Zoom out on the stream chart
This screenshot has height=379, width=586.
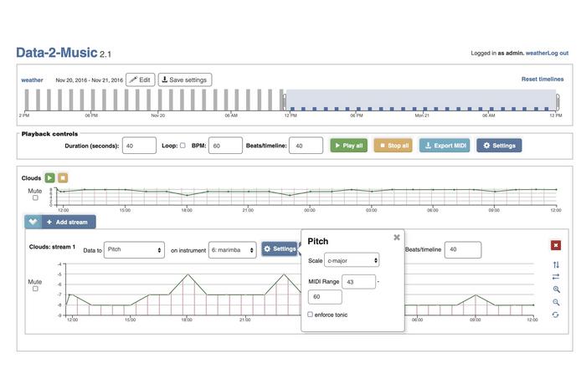click(x=556, y=302)
